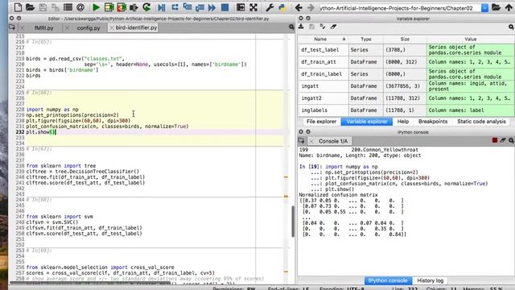The image size is (515, 290).
Task: Click the @ symbol toolbar icon
Action: (x=80, y=7)
